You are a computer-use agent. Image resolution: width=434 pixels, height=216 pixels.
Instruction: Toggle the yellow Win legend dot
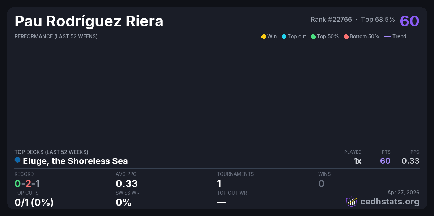click(x=264, y=36)
